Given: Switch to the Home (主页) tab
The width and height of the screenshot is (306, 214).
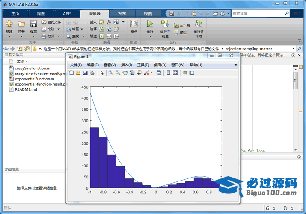Looking at the screenshot, I should tap(15, 14).
